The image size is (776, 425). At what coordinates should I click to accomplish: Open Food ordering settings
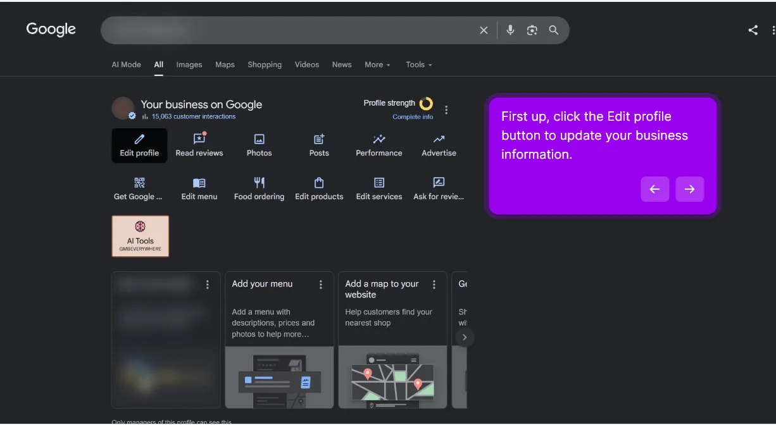point(259,189)
